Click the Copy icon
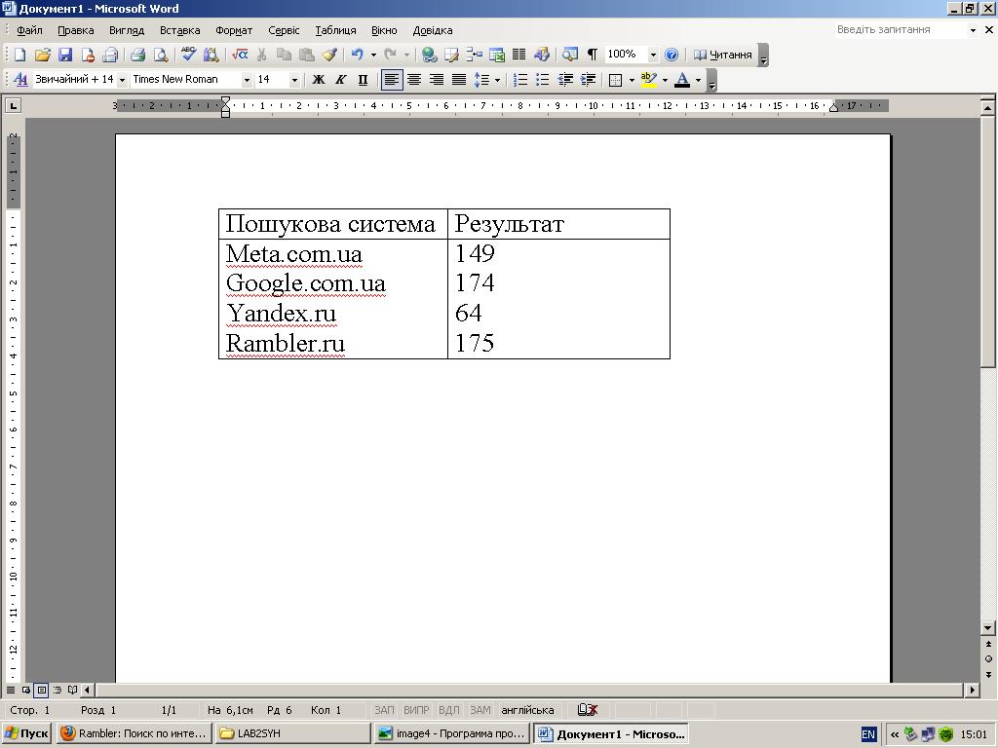Image resolution: width=998 pixels, height=748 pixels. click(284, 55)
